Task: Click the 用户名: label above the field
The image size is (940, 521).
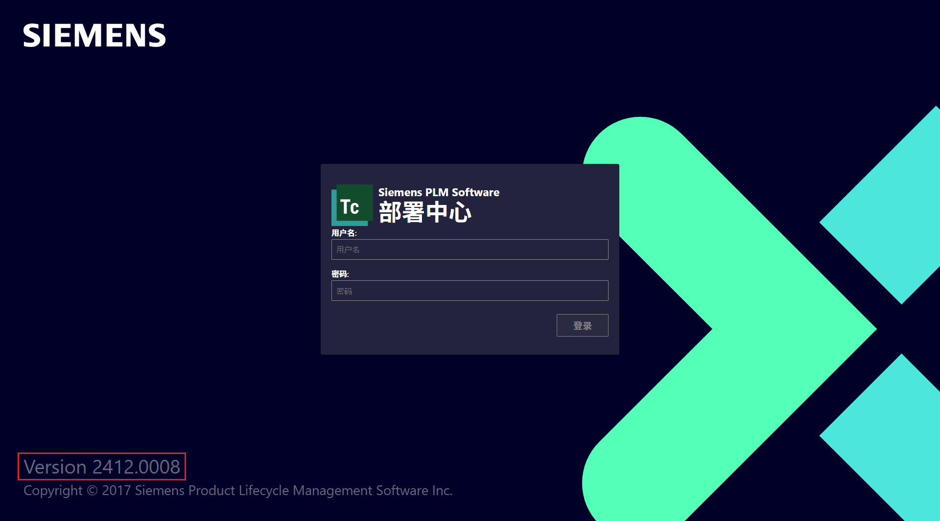Action: click(x=344, y=233)
